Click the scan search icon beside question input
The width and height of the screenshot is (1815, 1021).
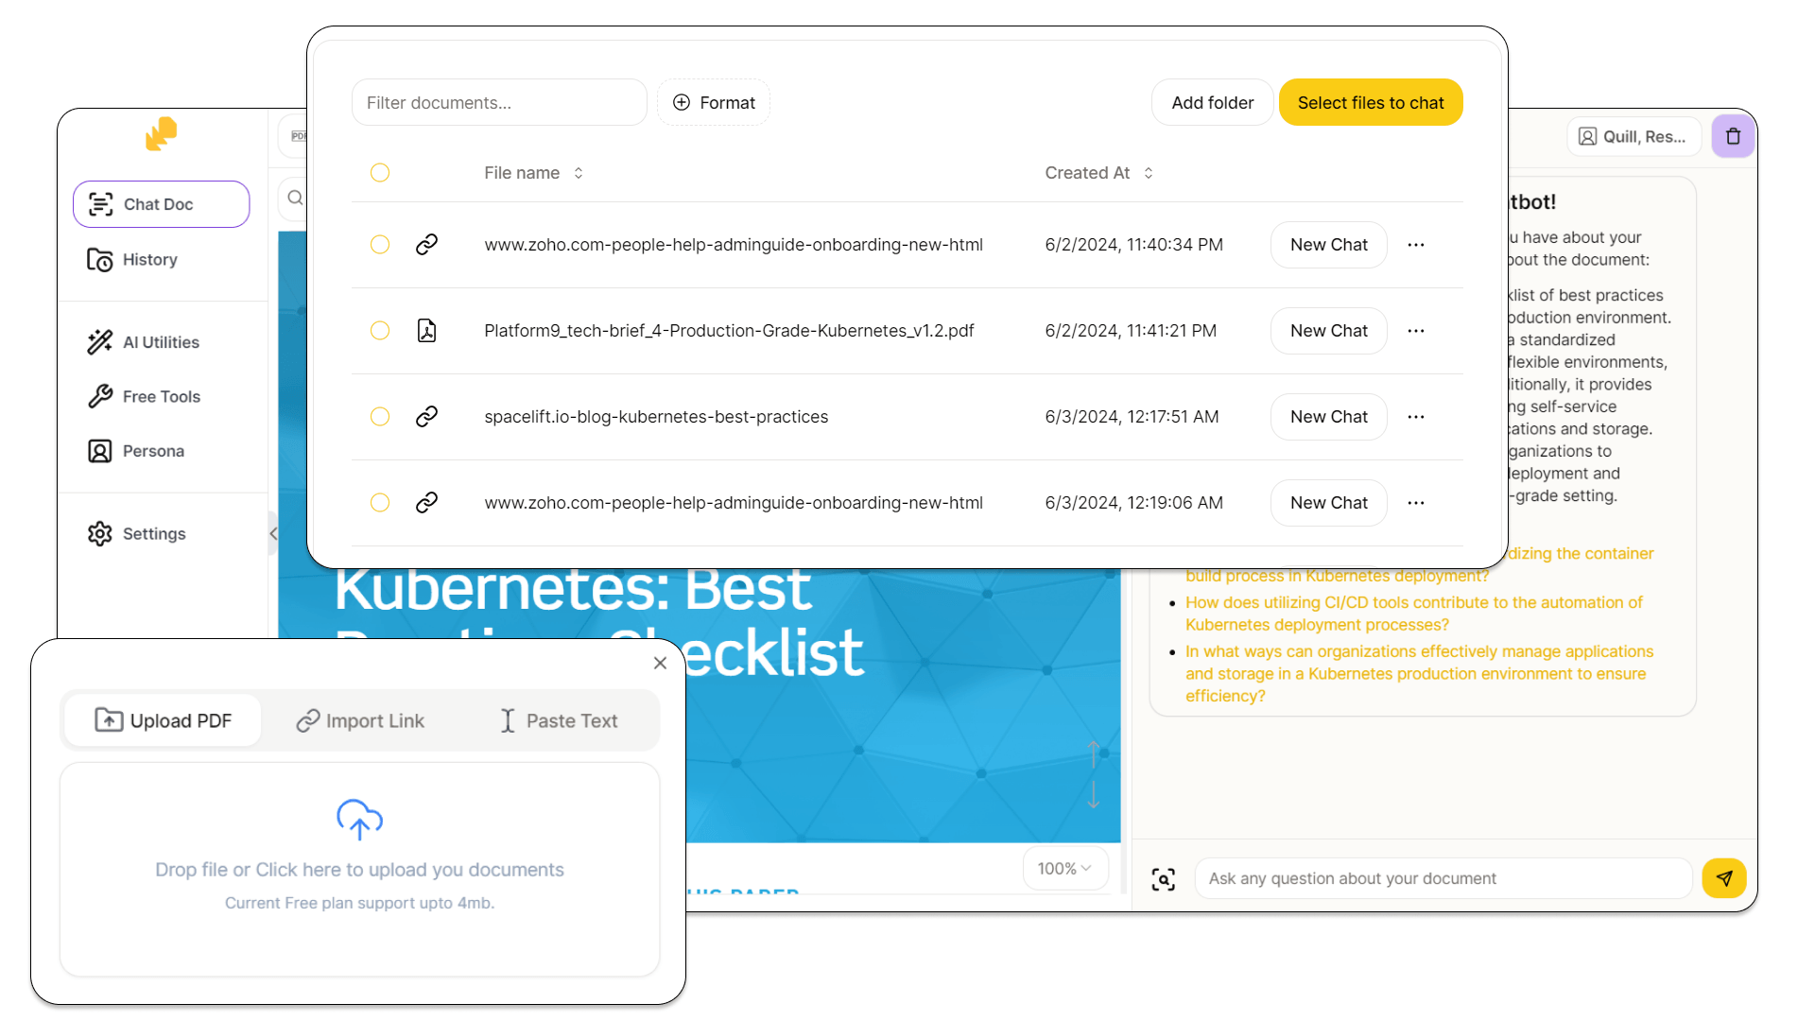(x=1164, y=879)
